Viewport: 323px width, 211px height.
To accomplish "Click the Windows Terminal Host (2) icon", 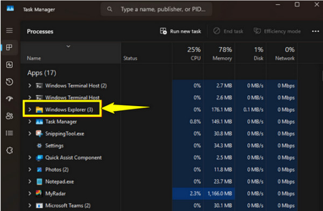I will coord(39,86).
